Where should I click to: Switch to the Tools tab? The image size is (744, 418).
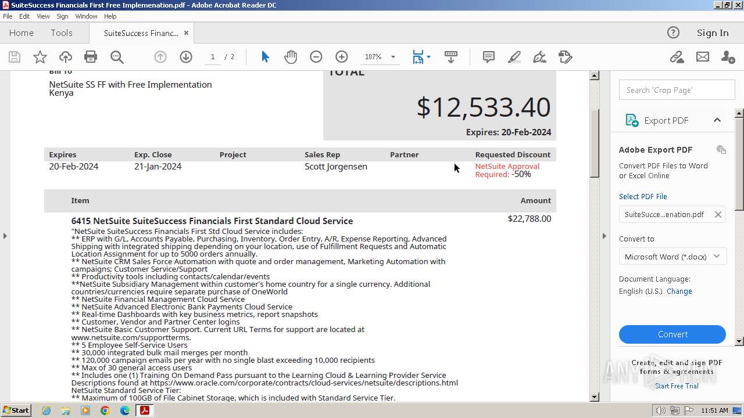(62, 33)
